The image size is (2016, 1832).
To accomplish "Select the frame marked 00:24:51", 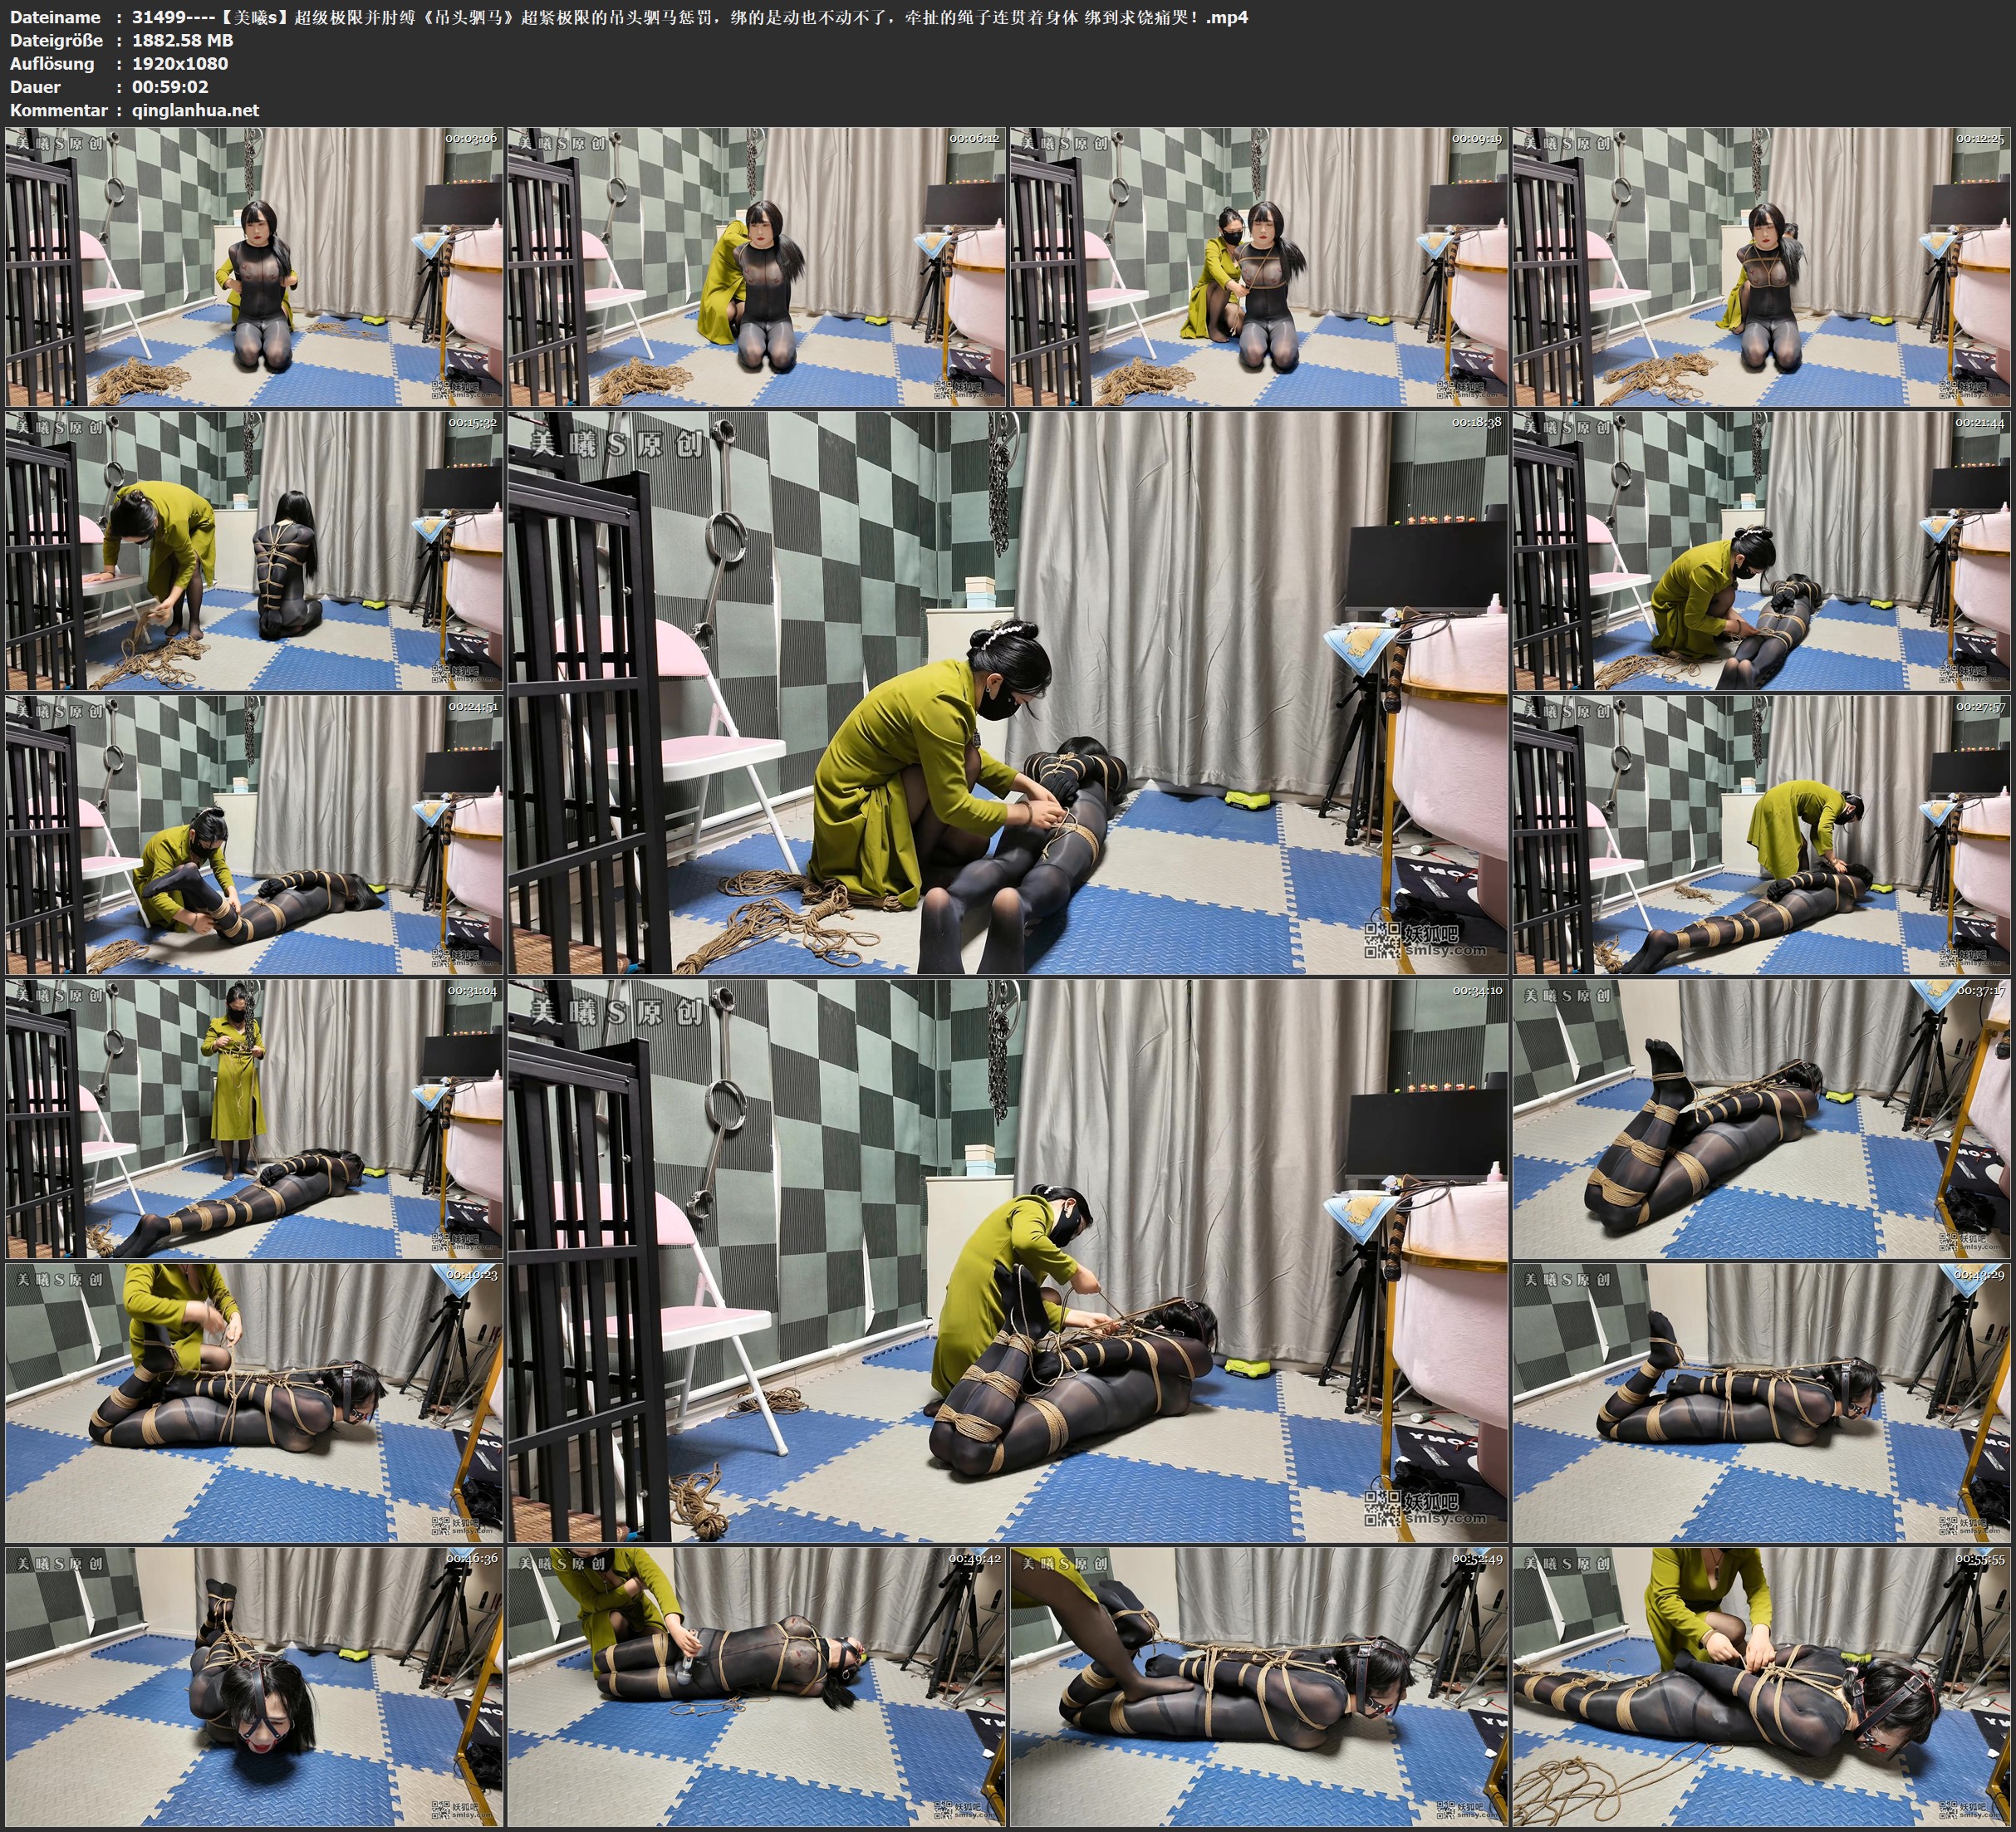I will pyautogui.click(x=254, y=835).
